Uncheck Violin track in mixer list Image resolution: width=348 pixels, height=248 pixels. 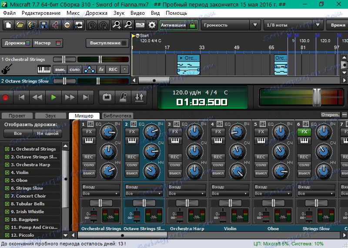click(7, 173)
